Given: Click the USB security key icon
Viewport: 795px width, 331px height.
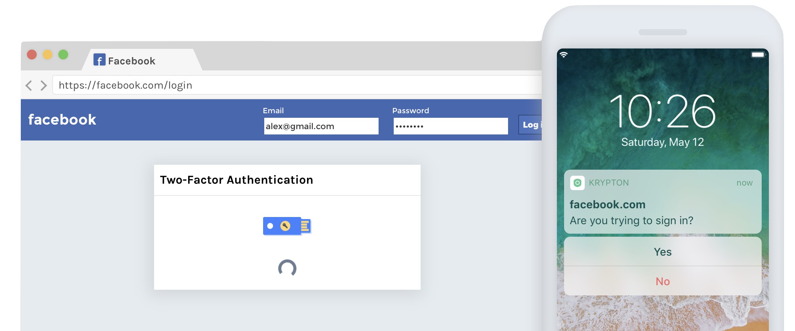Looking at the screenshot, I should point(287,226).
